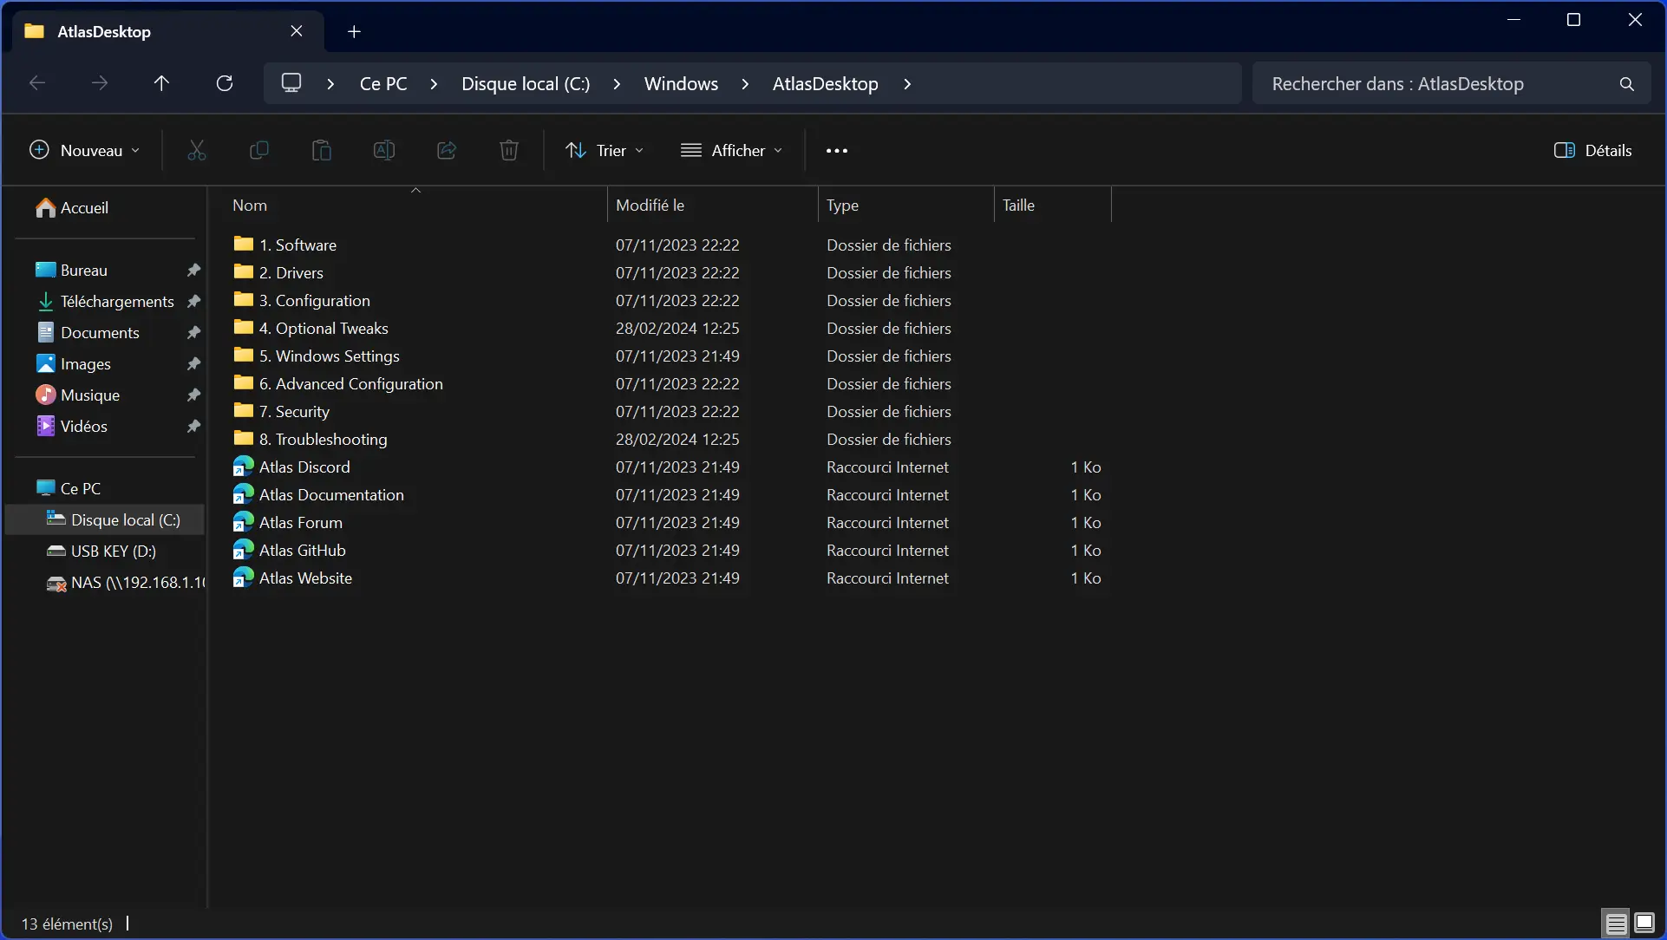1667x940 pixels.
Task: Click the Rename icon in toolbar
Action: click(x=383, y=151)
